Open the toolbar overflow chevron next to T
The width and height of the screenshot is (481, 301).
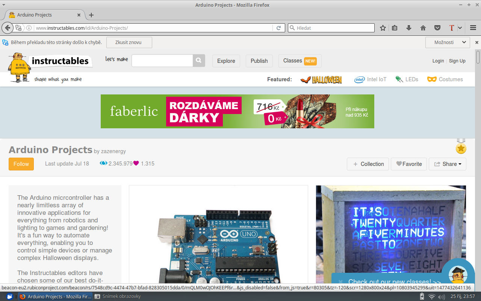[460, 28]
